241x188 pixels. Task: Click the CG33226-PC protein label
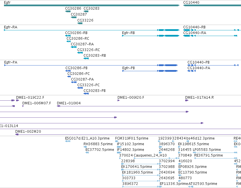[89, 85]
